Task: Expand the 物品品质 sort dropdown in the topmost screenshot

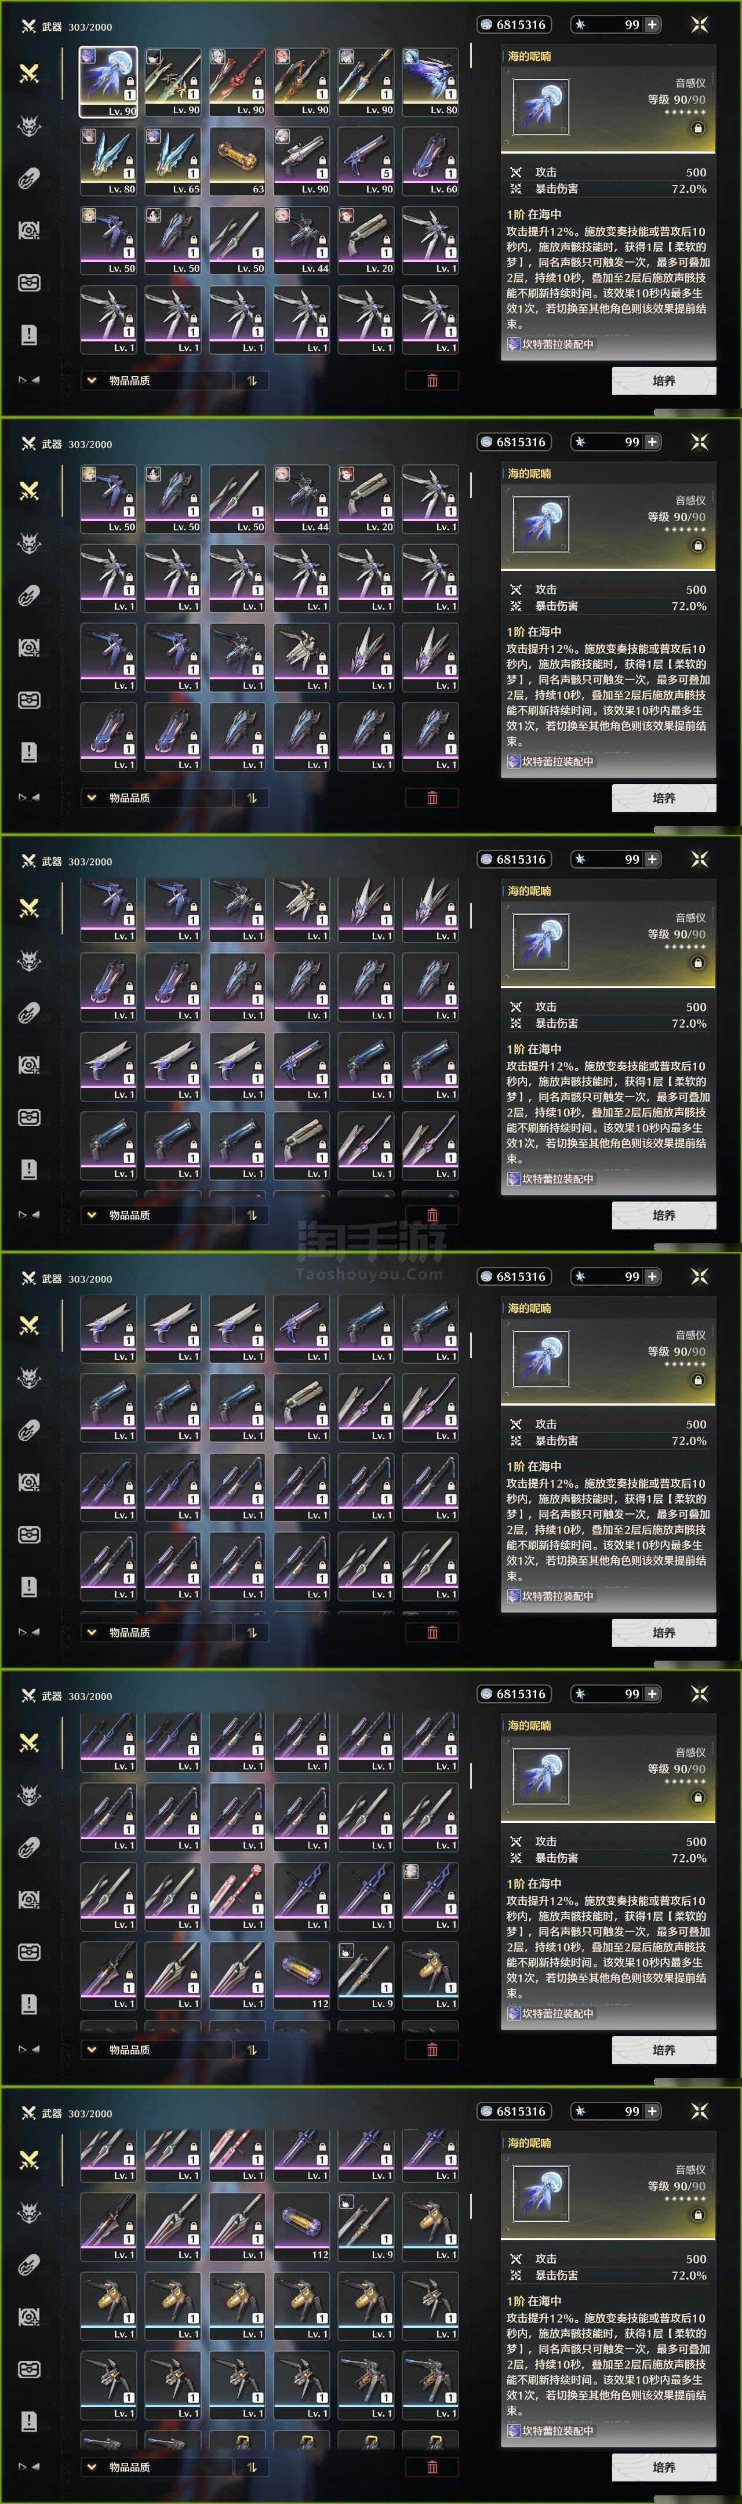Action: click(x=157, y=380)
